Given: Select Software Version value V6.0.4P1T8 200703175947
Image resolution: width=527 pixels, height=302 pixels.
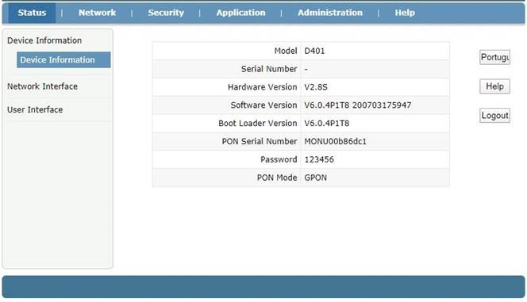Looking at the screenshot, I should coord(358,105).
